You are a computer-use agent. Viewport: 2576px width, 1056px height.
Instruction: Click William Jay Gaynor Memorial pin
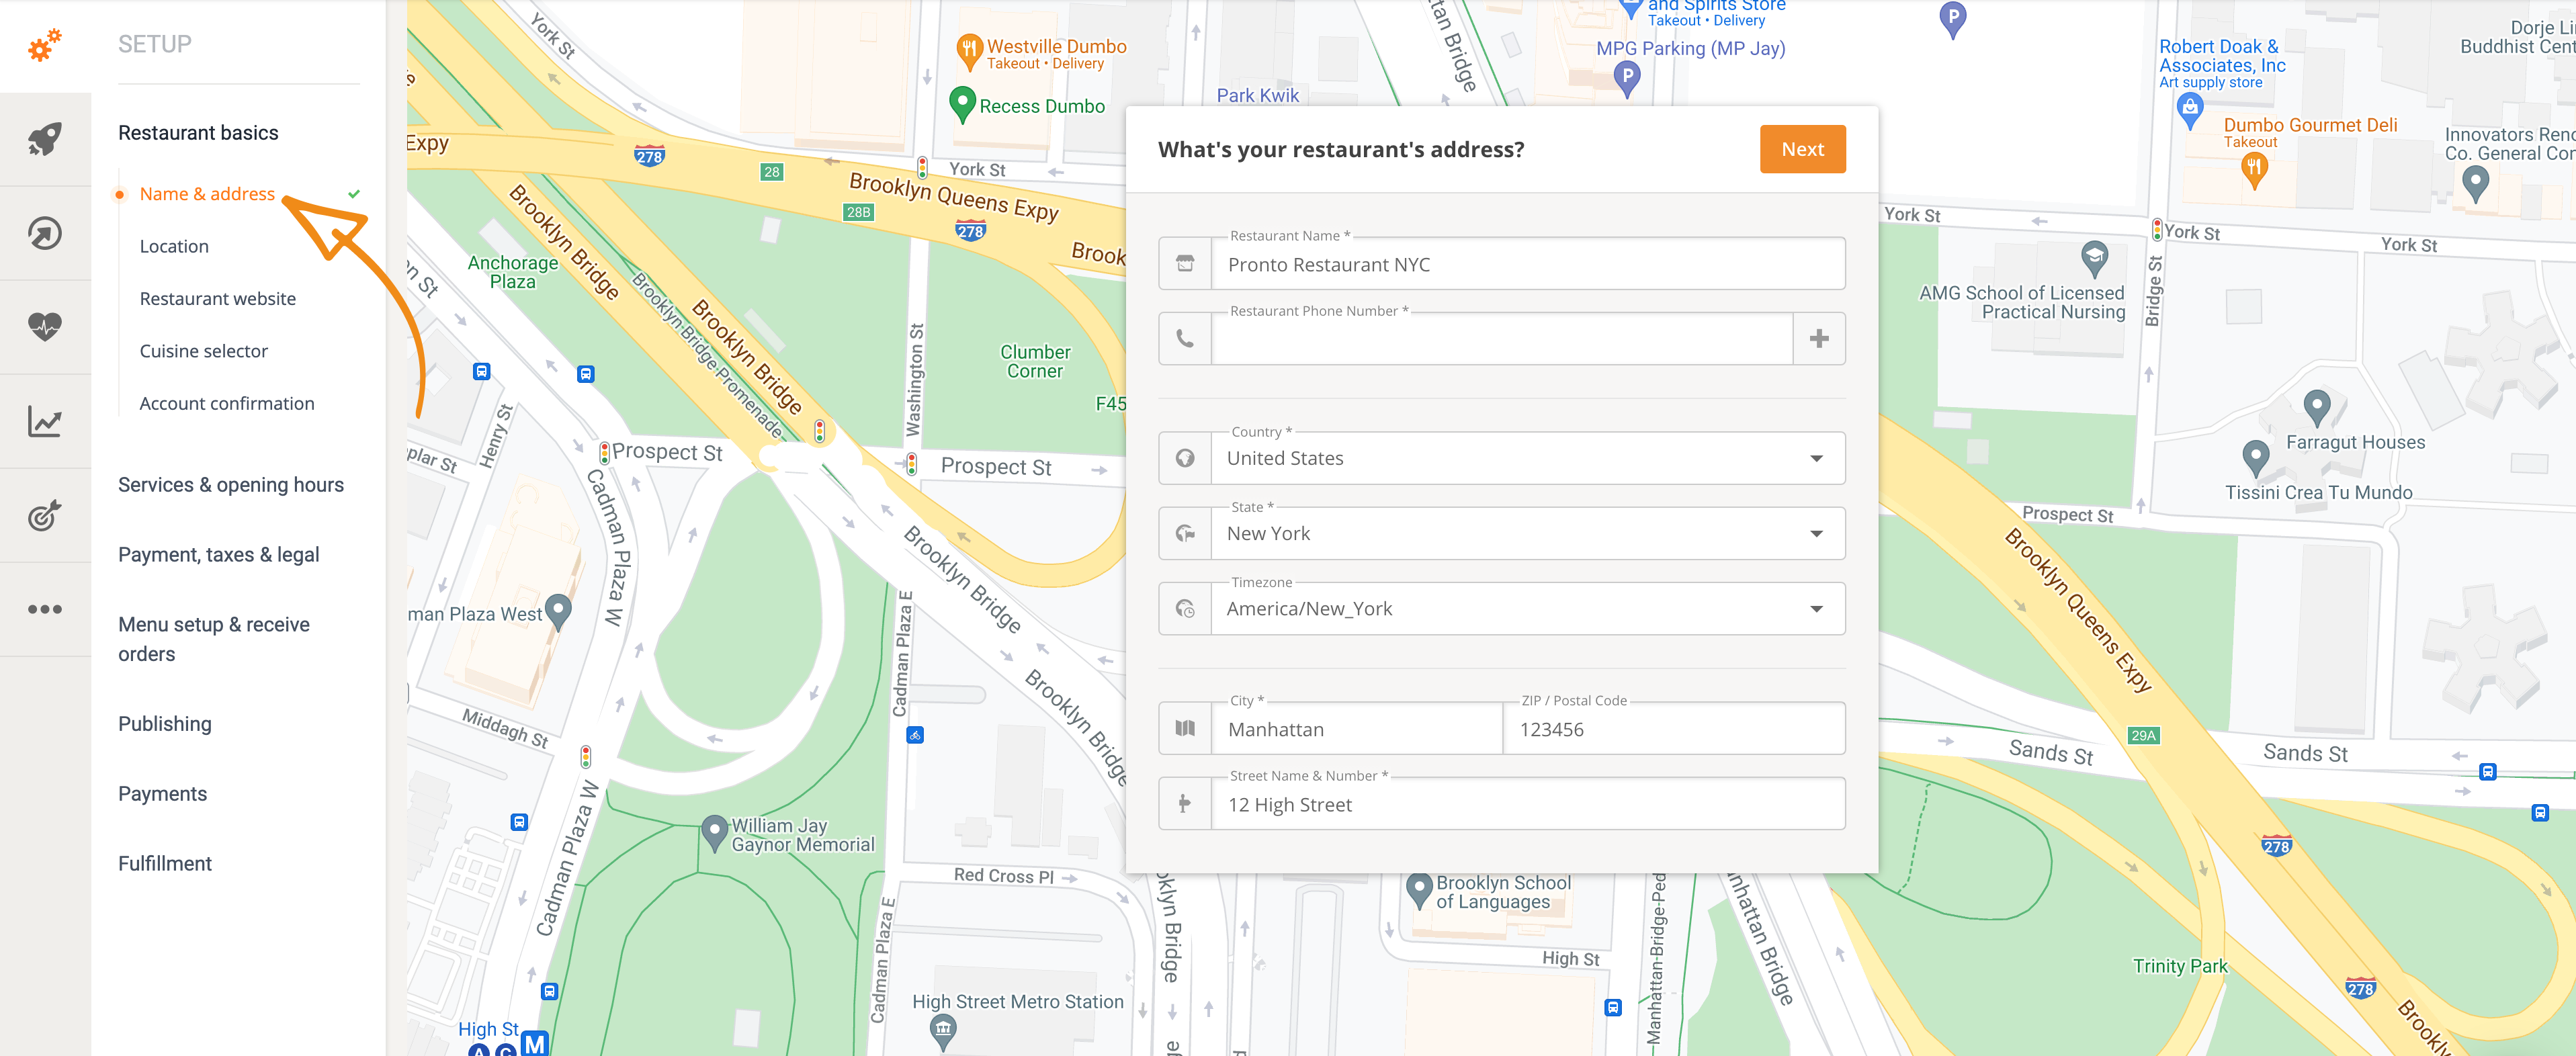714,833
